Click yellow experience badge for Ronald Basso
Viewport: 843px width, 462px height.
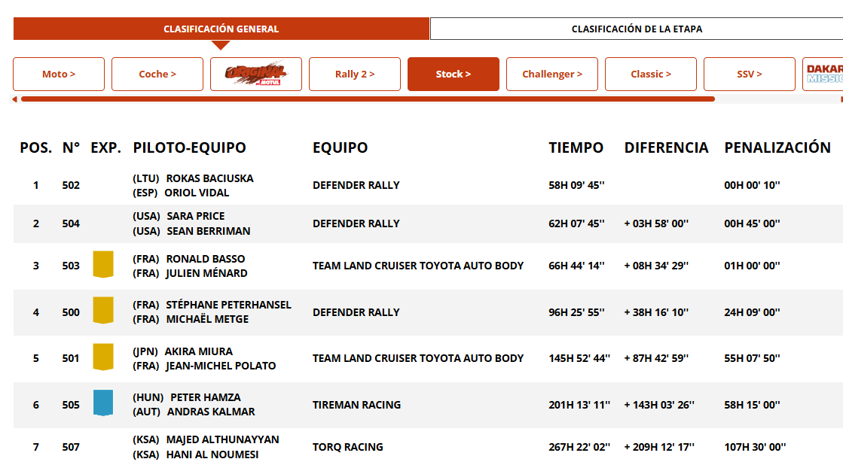103,264
